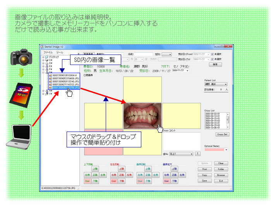
Task: Expand the E¥ drive node
Action: (x=43, y=66)
